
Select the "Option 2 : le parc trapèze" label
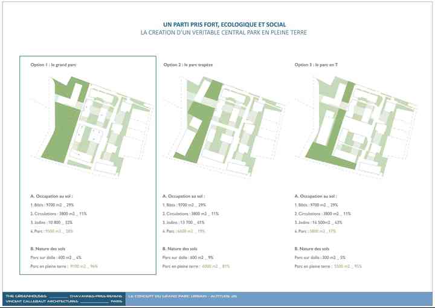point(188,64)
